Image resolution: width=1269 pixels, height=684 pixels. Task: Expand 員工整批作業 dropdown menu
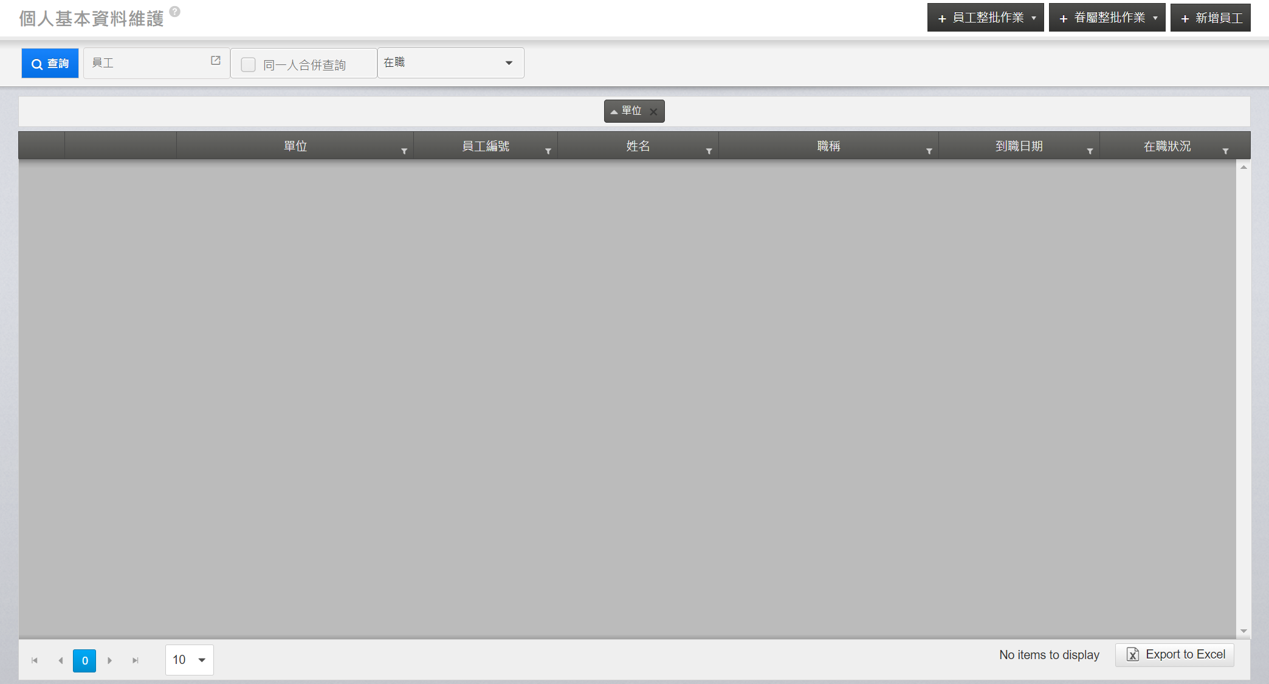985,18
